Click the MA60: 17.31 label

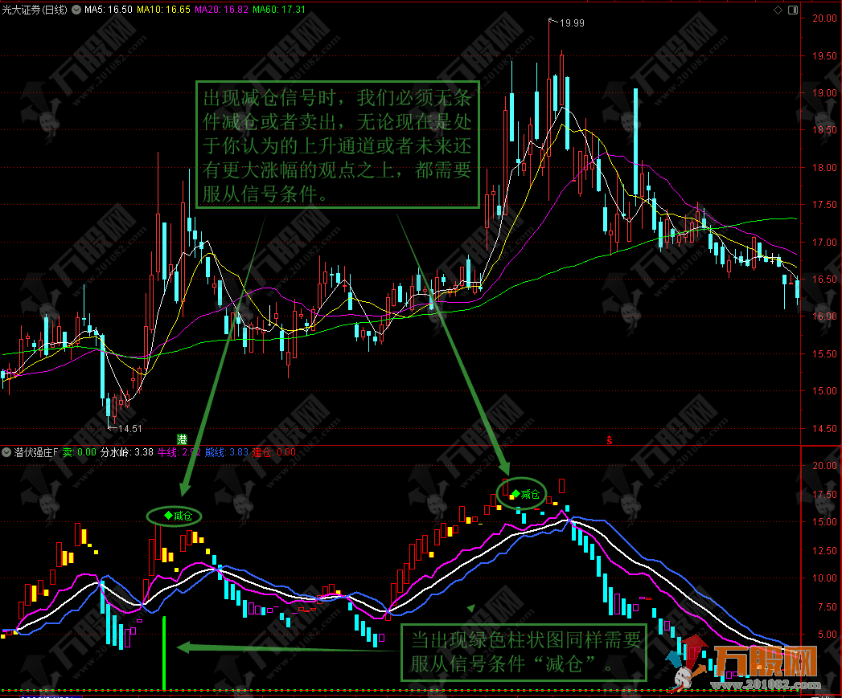click(279, 10)
